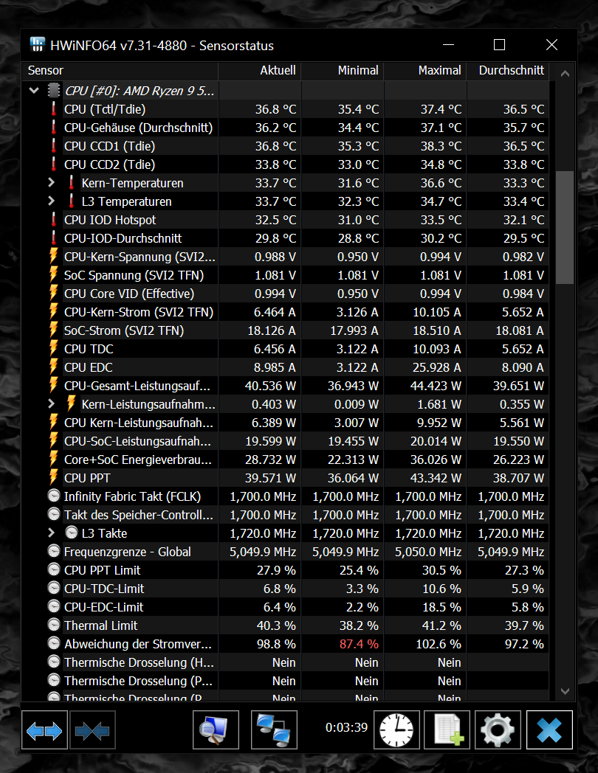Image resolution: width=598 pixels, height=773 pixels.
Task: Click thermometer icon of CPU (Tctl/Tdie)
Action: 54,109
